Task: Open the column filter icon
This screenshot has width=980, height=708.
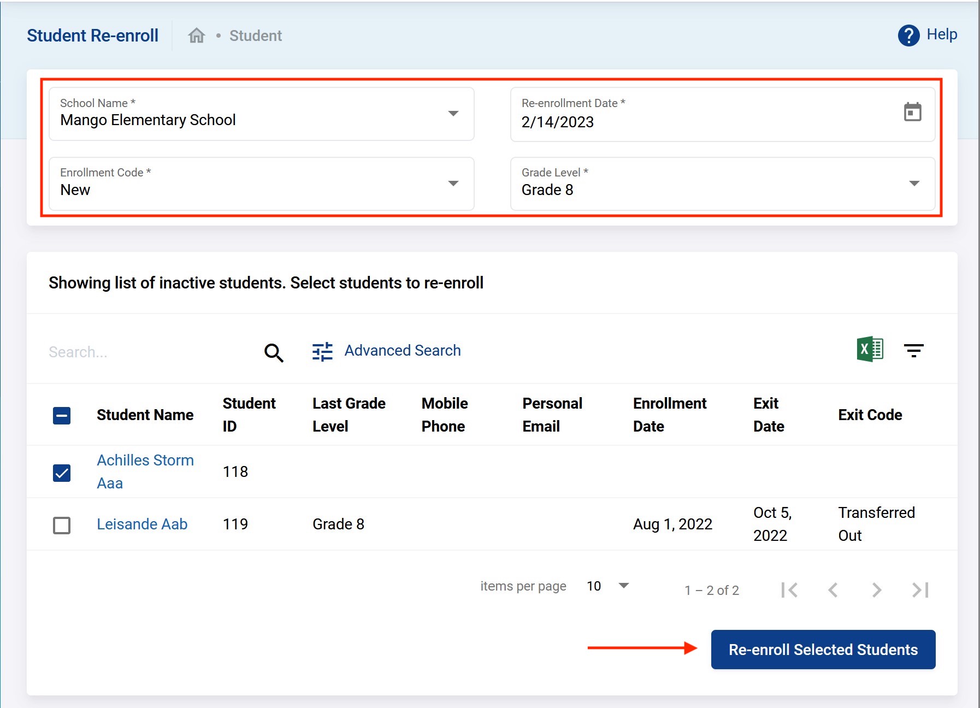Action: 913,351
